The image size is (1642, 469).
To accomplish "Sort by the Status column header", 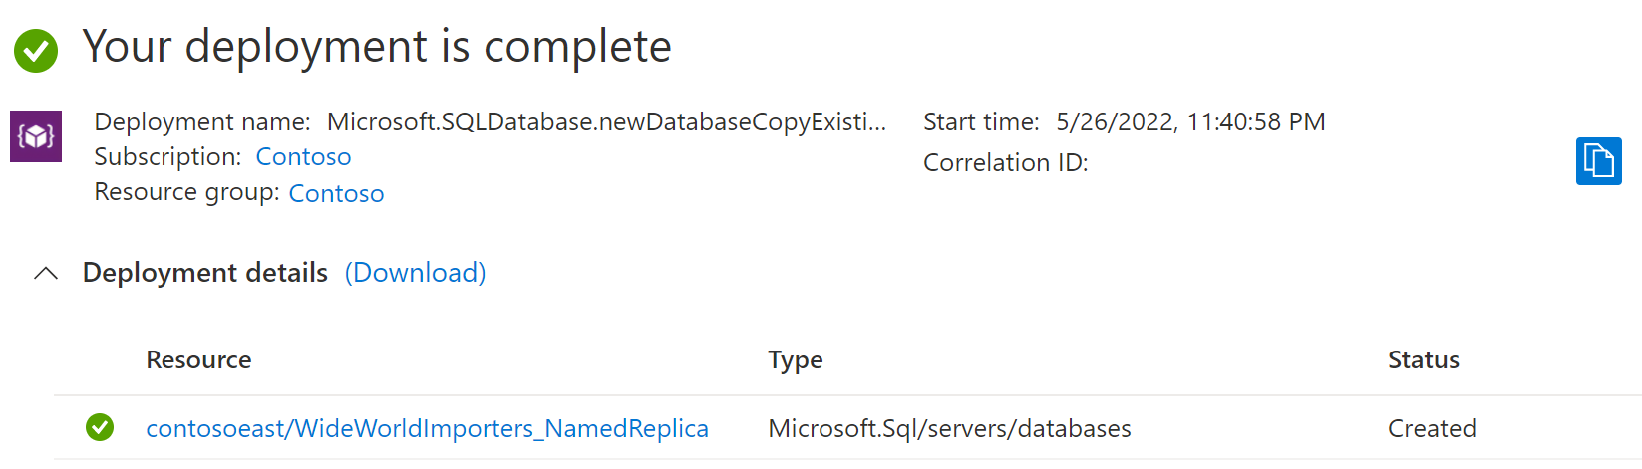I will [x=1423, y=360].
